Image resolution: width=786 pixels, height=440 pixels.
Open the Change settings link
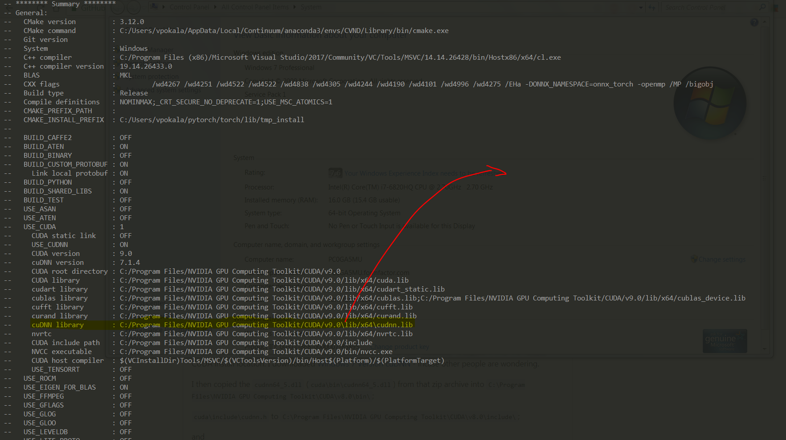[722, 259]
